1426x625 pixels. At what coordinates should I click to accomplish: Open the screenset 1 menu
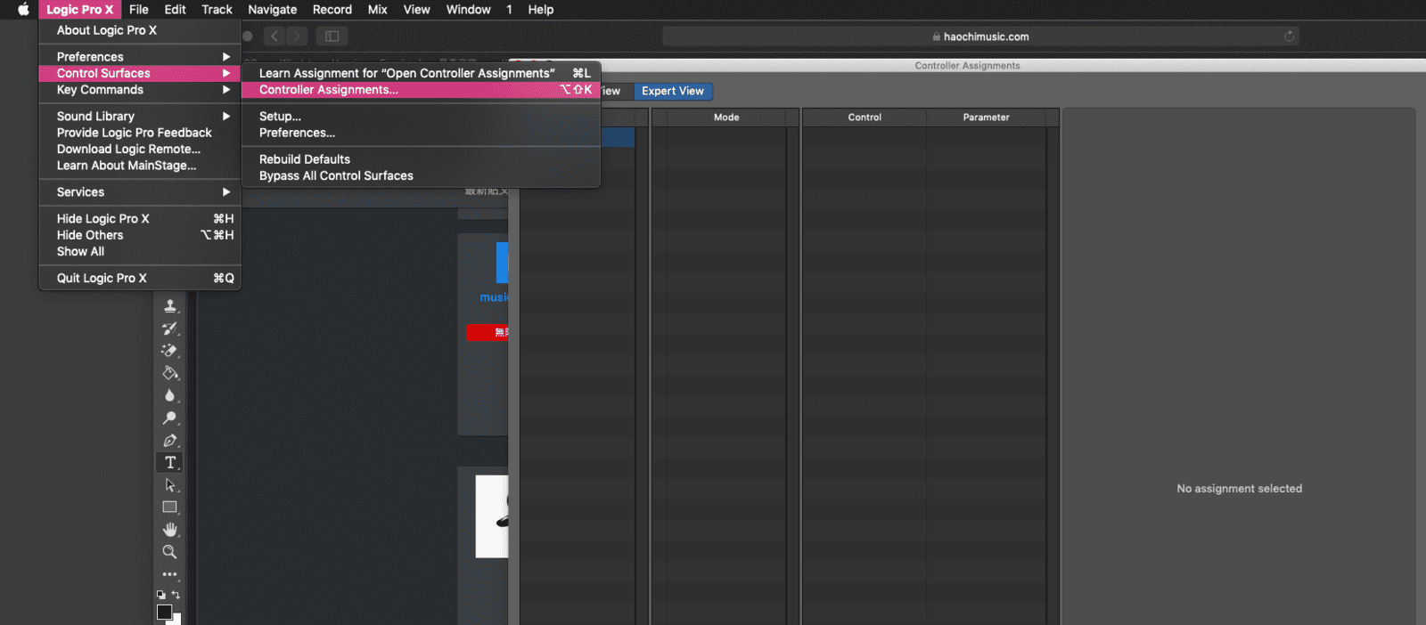509,10
